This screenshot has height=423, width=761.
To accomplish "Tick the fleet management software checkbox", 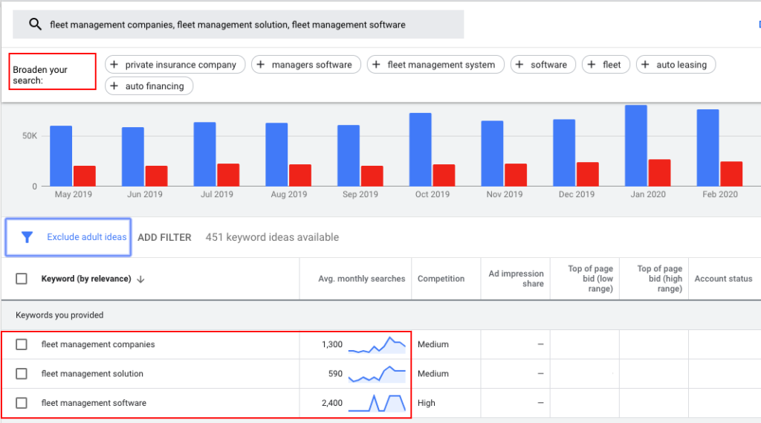I will click(22, 403).
